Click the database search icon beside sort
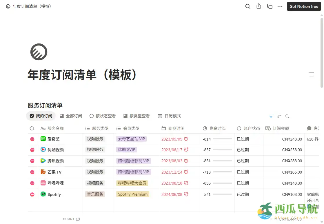 (x=287, y=116)
